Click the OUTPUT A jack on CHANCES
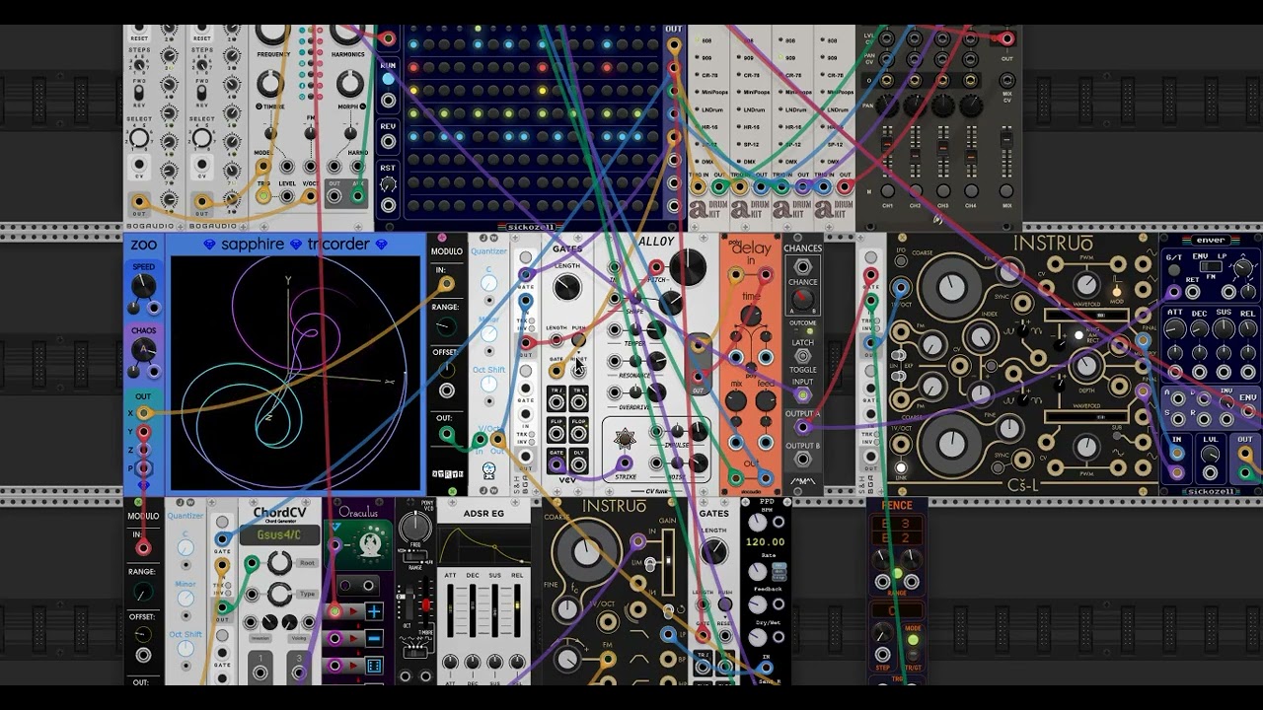Screen dimensions: 1263x710 pos(802,427)
